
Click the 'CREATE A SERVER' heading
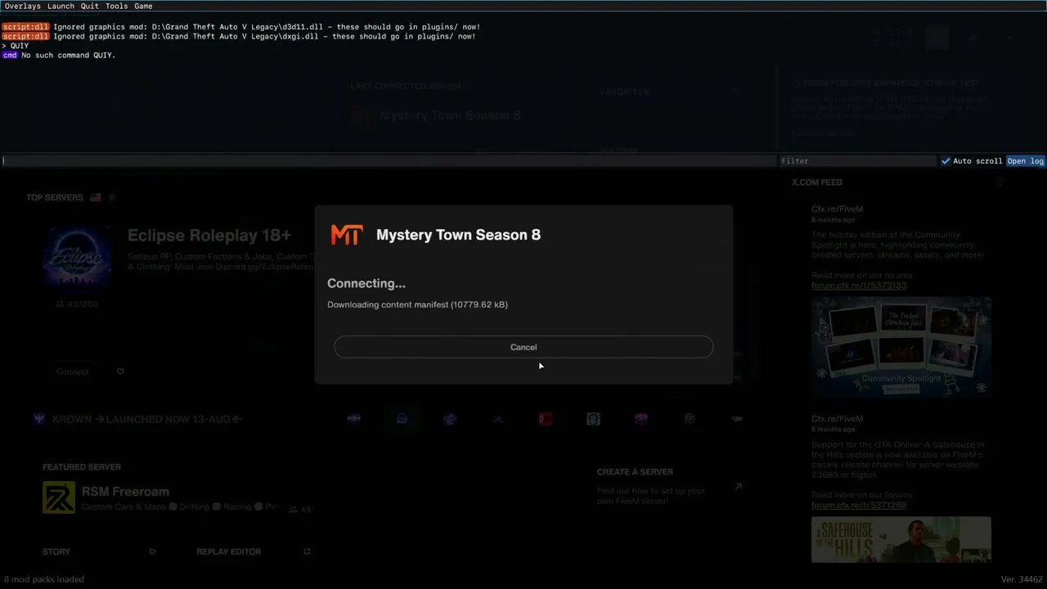point(635,472)
